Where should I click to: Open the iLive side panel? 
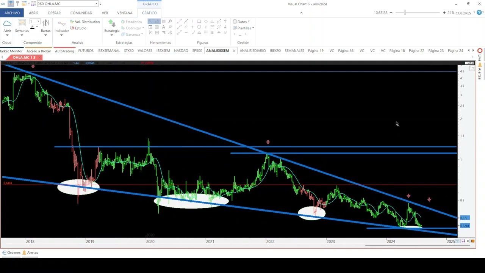(x=480, y=55)
